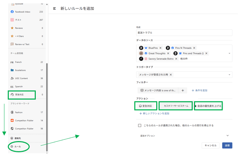This screenshot has height=161, width=245.
Task: Select the Reviews star icon
Action: pos(12,28)
